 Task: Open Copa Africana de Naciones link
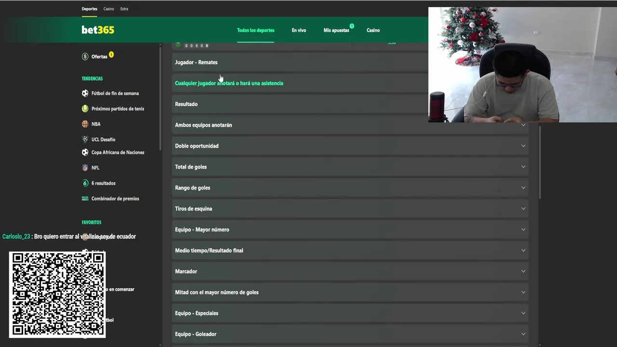point(118,152)
